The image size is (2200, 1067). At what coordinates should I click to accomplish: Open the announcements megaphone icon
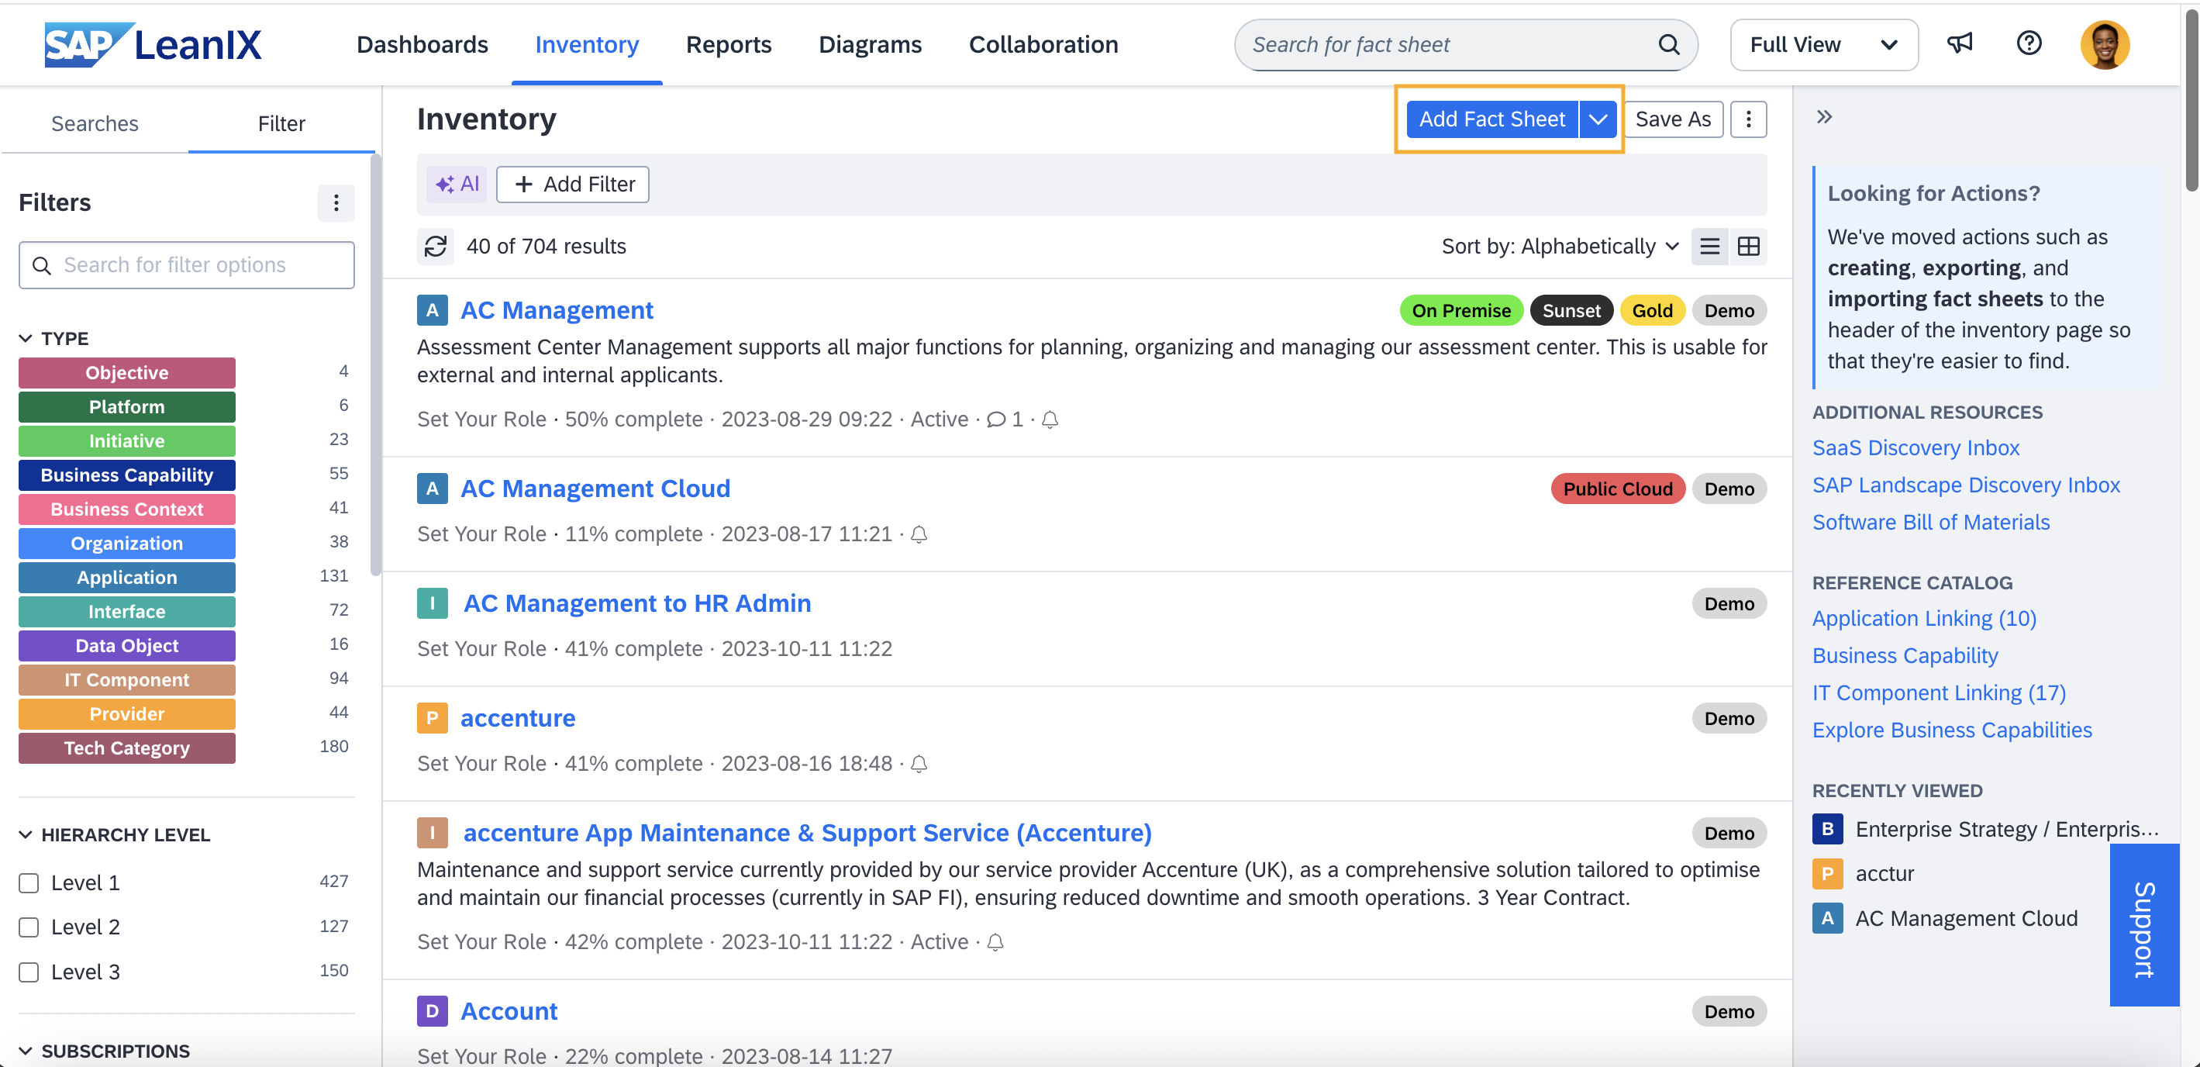pos(1960,43)
